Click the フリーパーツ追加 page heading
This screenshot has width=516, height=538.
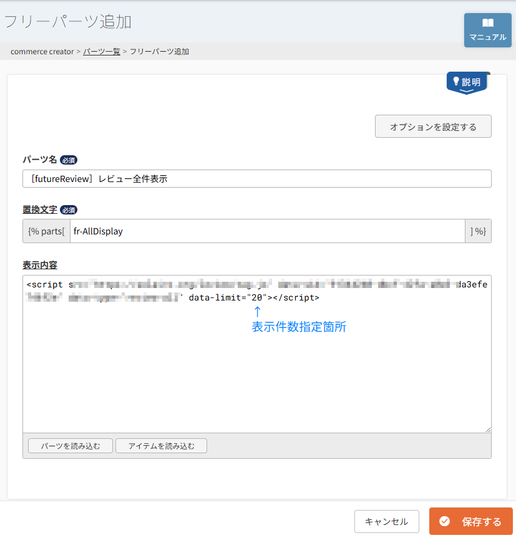(67, 22)
